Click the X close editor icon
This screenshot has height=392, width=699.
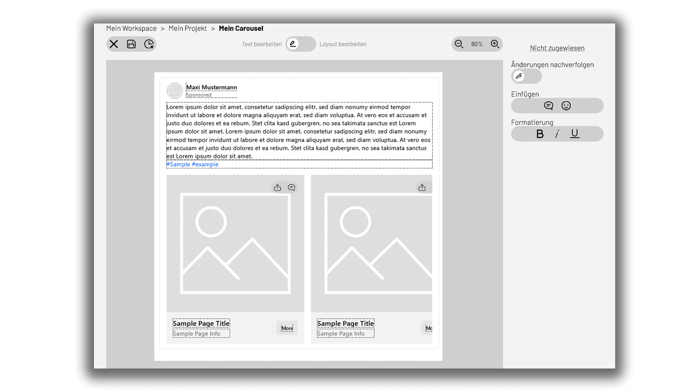pyautogui.click(x=114, y=44)
